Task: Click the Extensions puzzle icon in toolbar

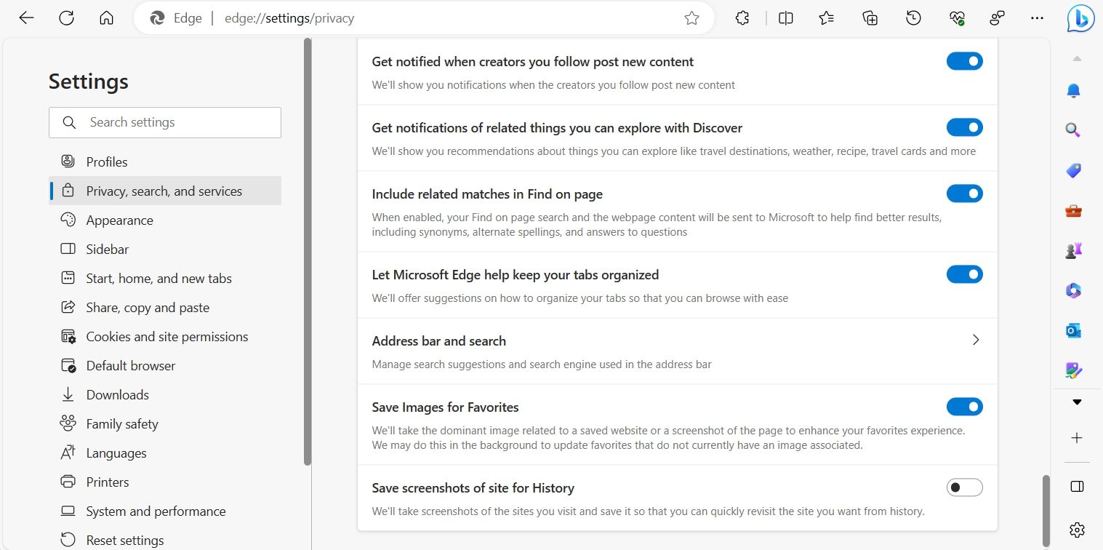Action: coord(742,18)
